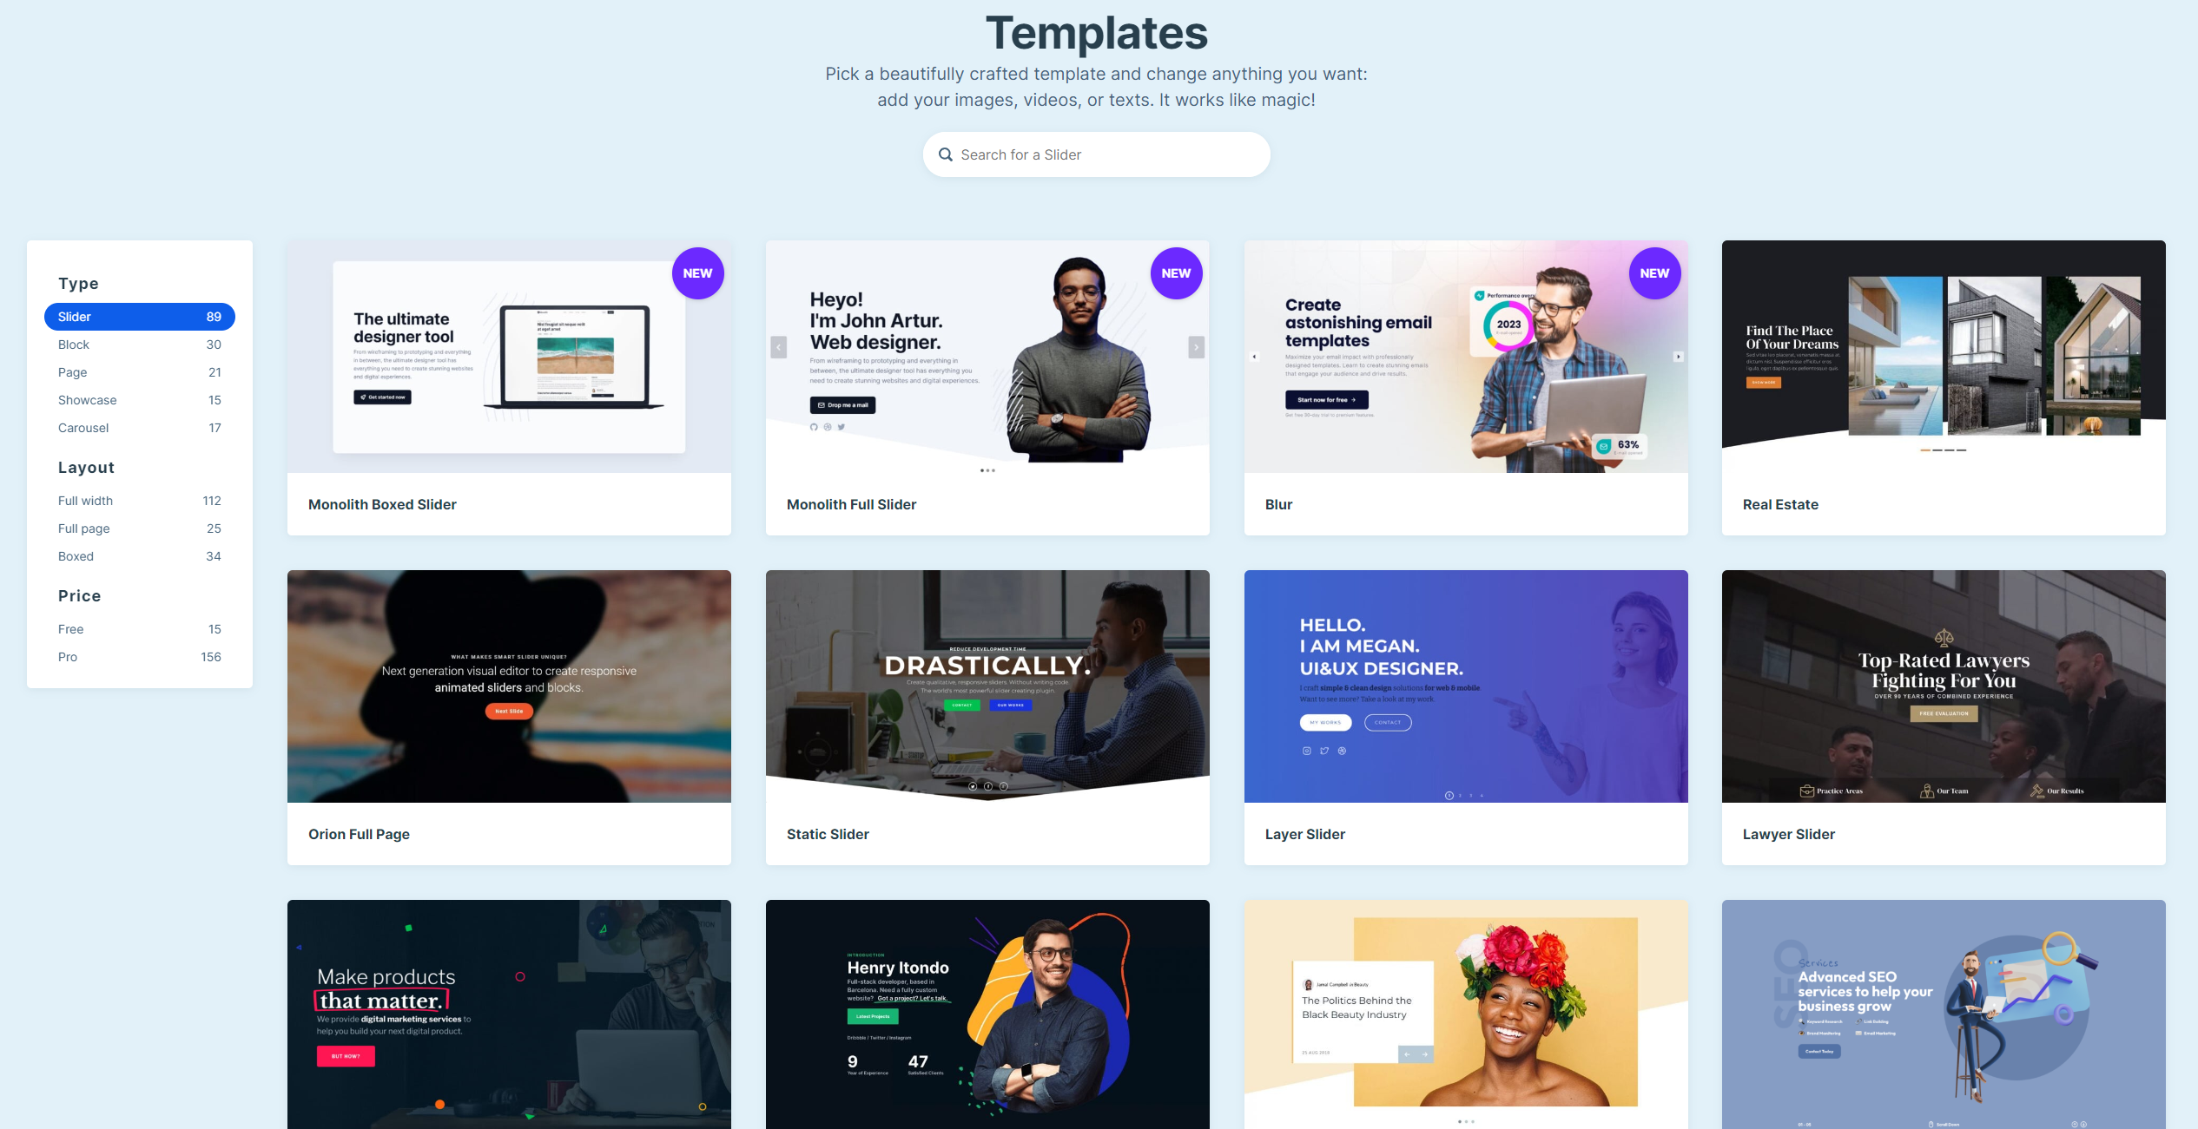This screenshot has width=2198, height=1129.
Task: Click the NEW badge on Monolith Full Slider
Action: tap(1177, 272)
